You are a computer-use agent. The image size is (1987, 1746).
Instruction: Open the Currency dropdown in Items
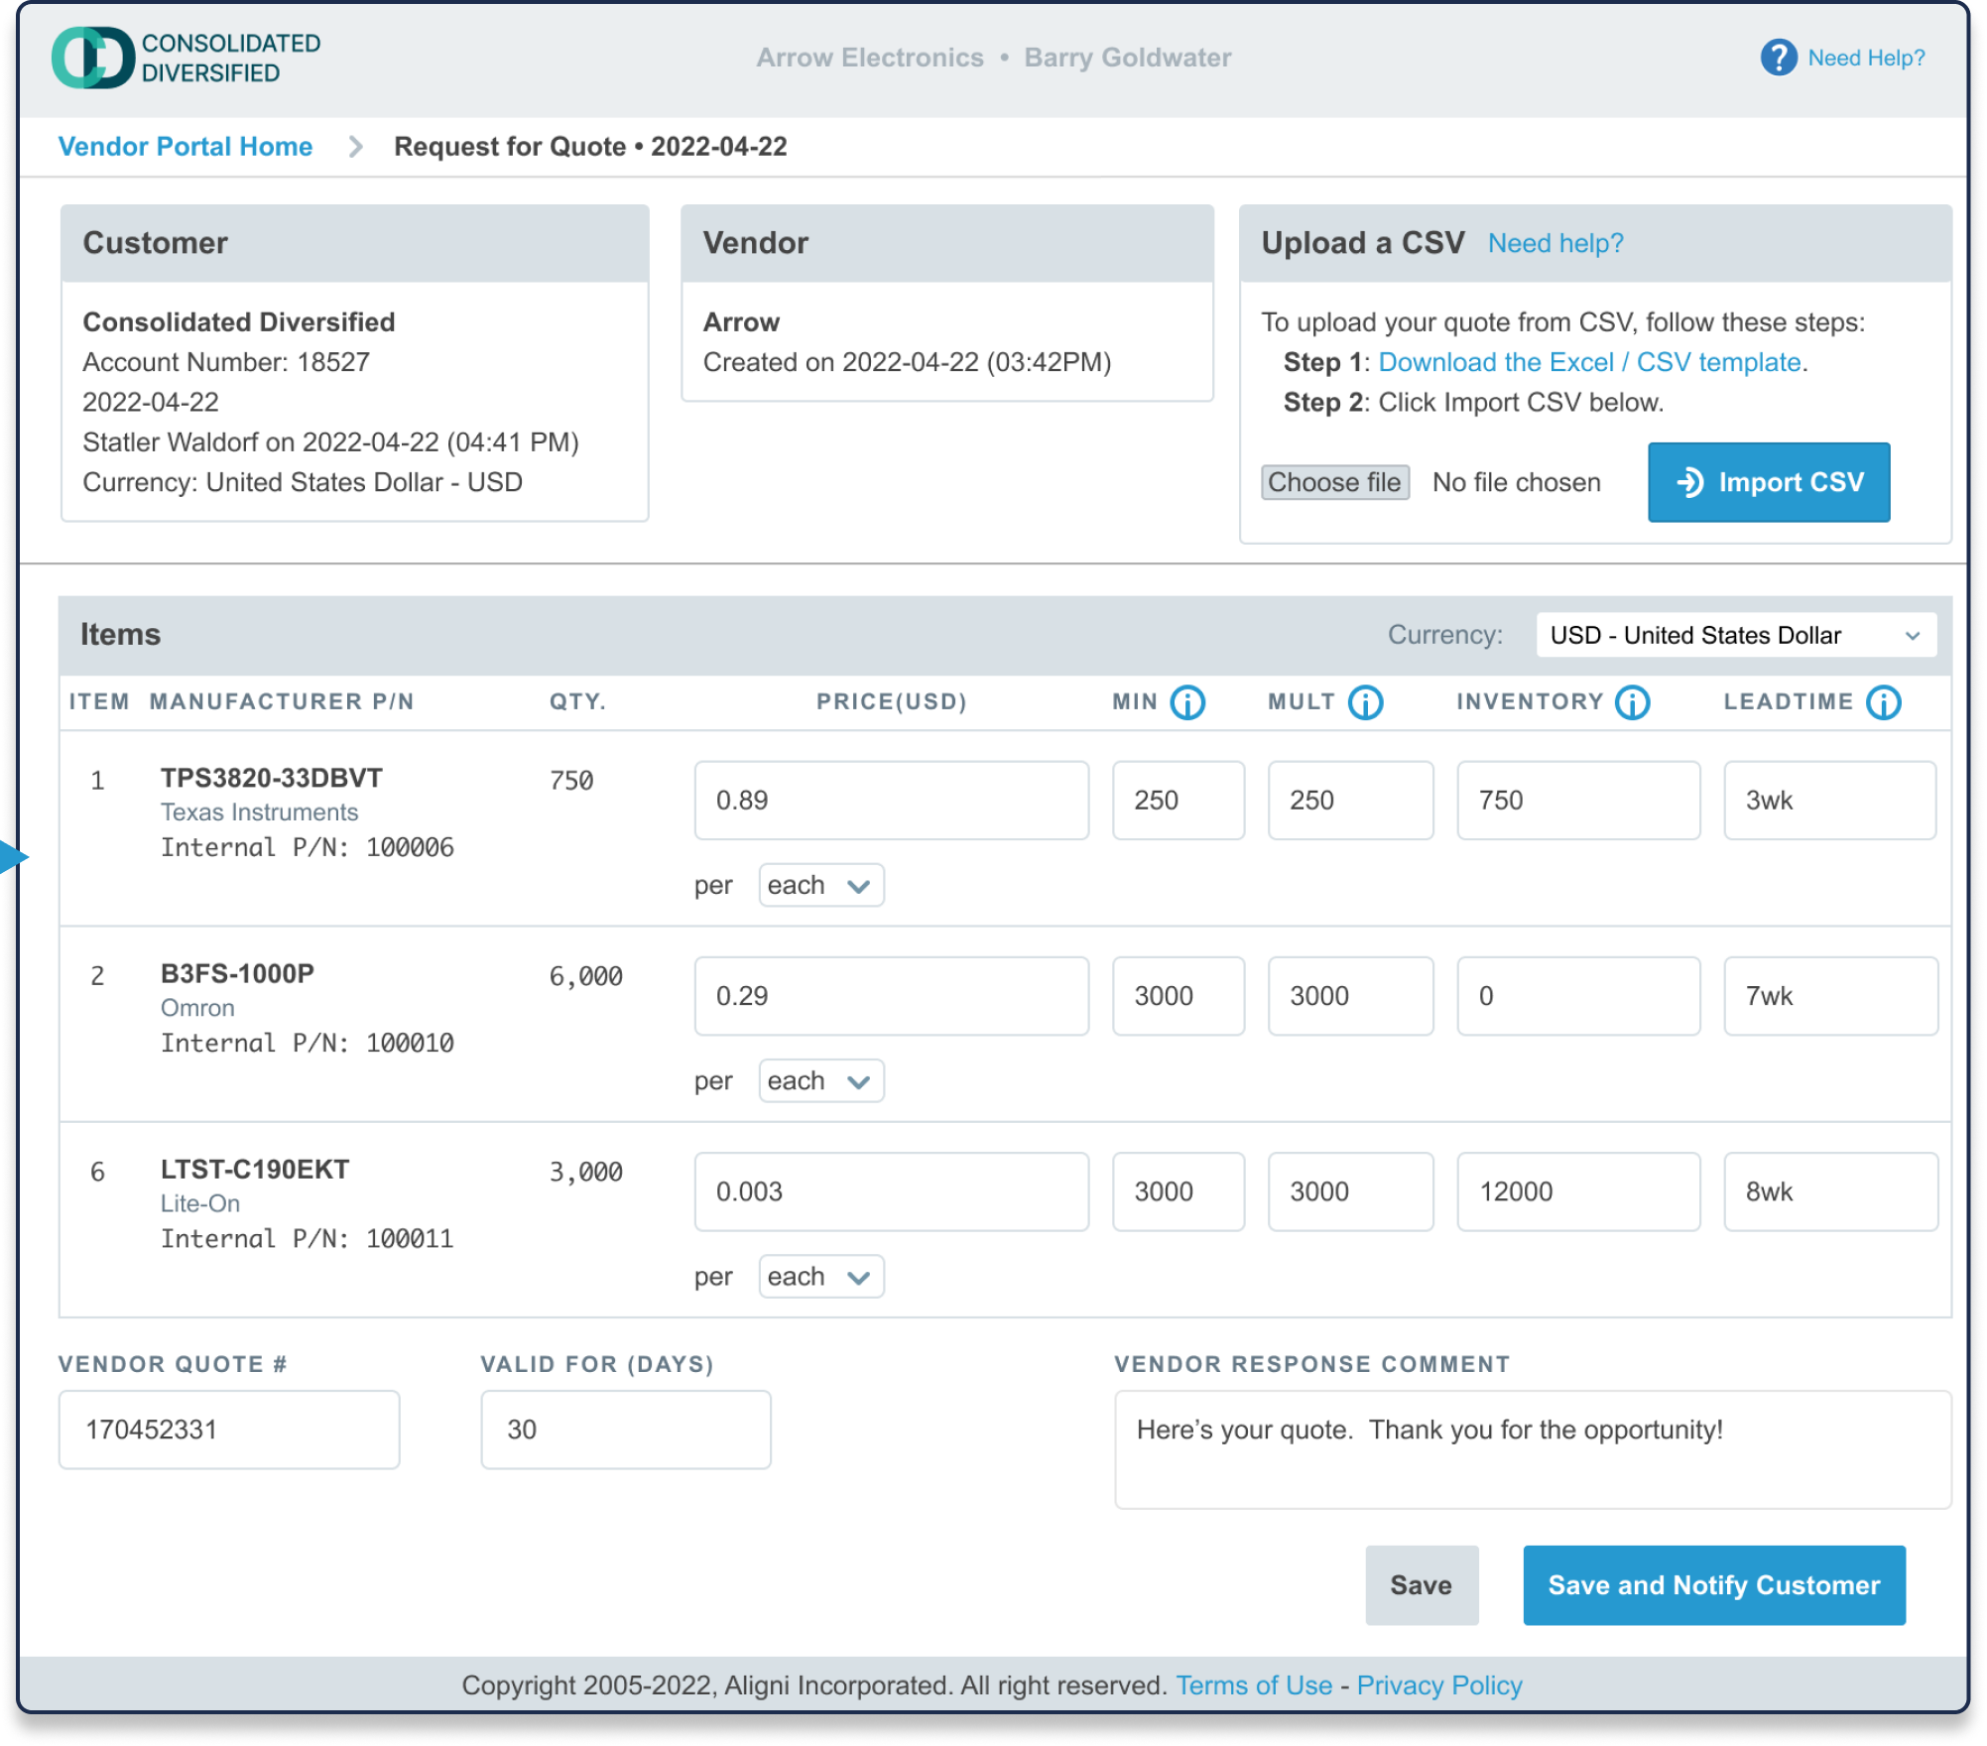(1736, 635)
